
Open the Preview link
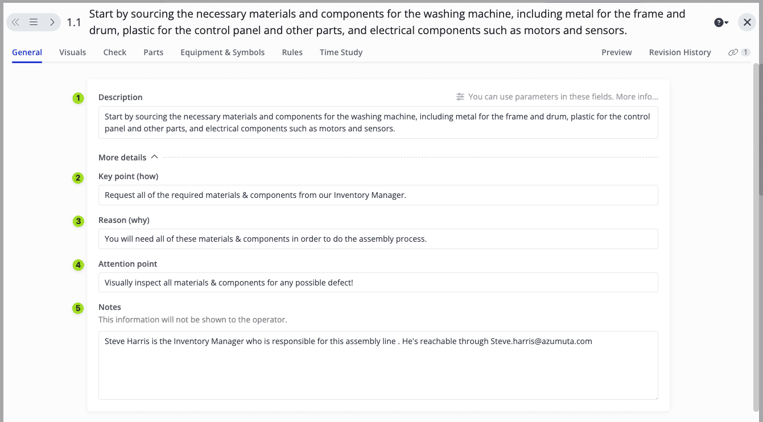616,52
